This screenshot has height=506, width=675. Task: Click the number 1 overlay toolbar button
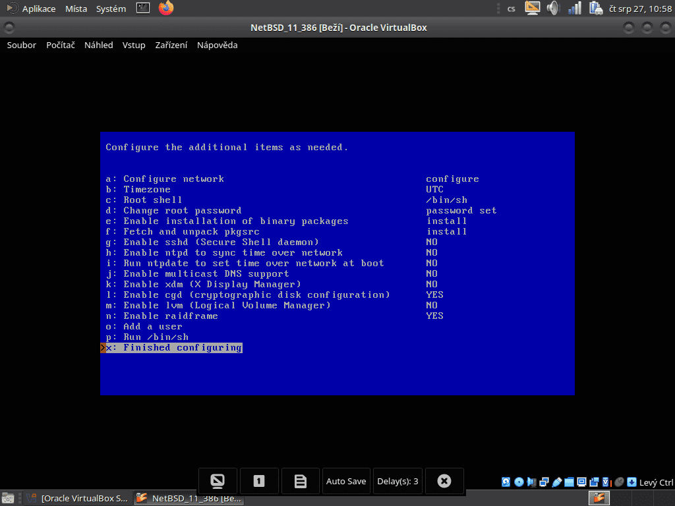259,481
